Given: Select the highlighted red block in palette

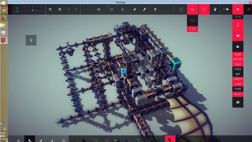Looking at the screenshot, I should click(x=170, y=139).
